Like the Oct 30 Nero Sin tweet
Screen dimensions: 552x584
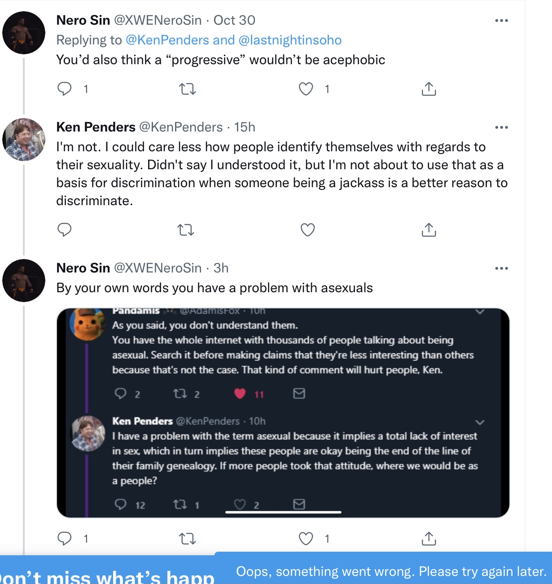[x=306, y=89]
